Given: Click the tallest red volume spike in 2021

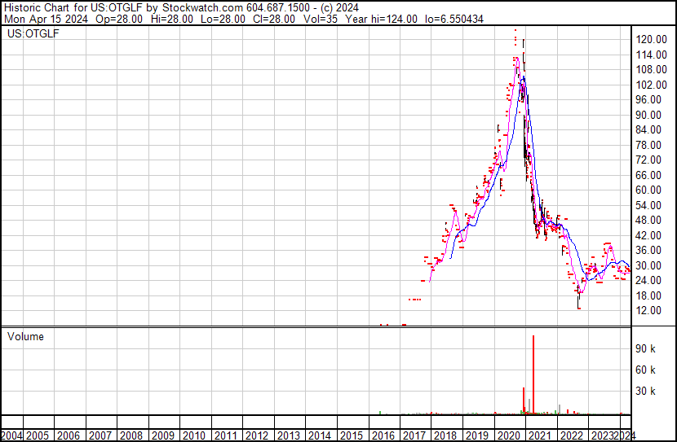Looking at the screenshot, I should 533,374.
